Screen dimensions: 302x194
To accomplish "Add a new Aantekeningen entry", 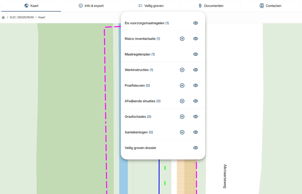I will (x=182, y=132).
